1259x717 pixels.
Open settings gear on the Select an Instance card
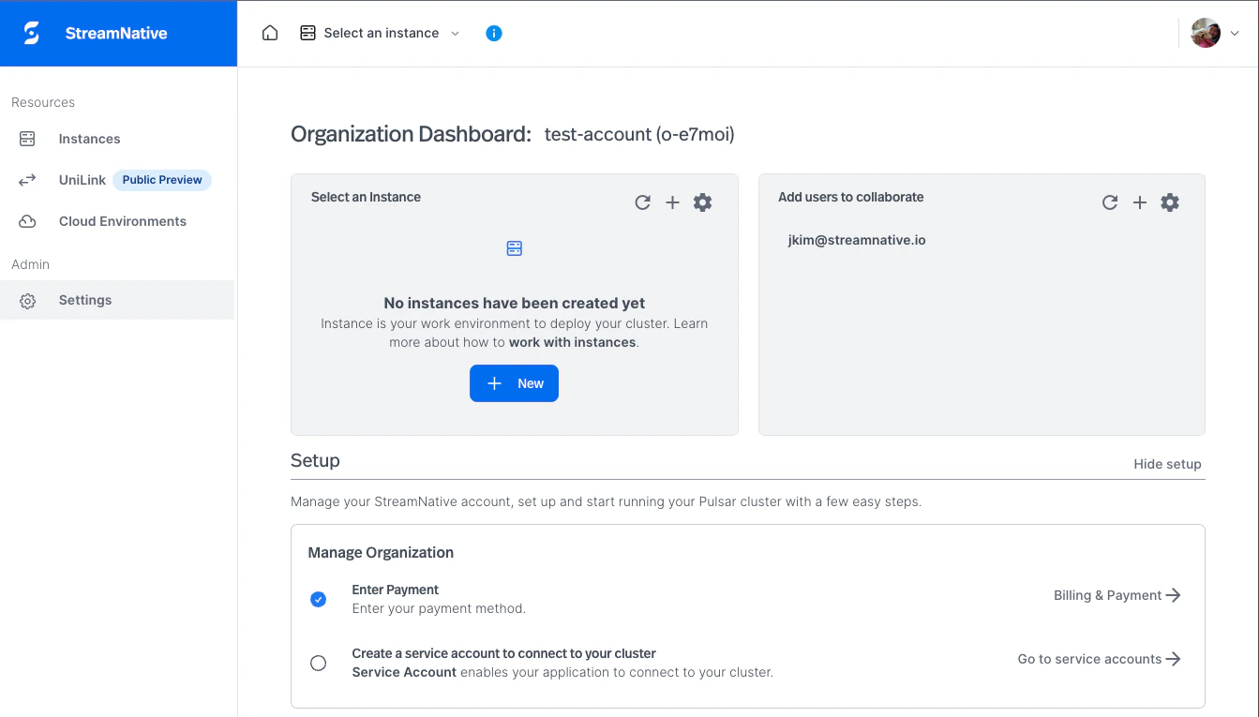pyautogui.click(x=702, y=202)
